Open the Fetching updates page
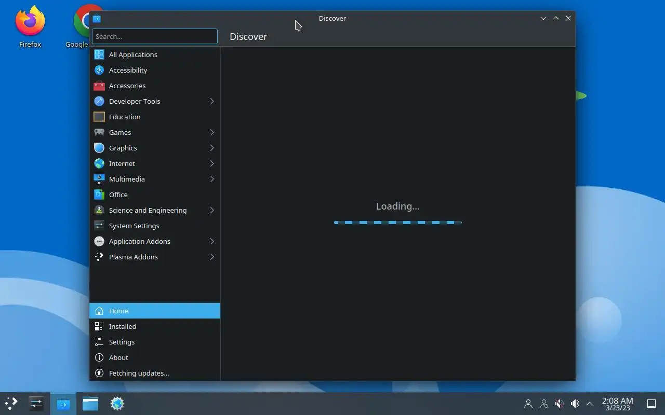Image resolution: width=665 pixels, height=415 pixels. [155, 373]
